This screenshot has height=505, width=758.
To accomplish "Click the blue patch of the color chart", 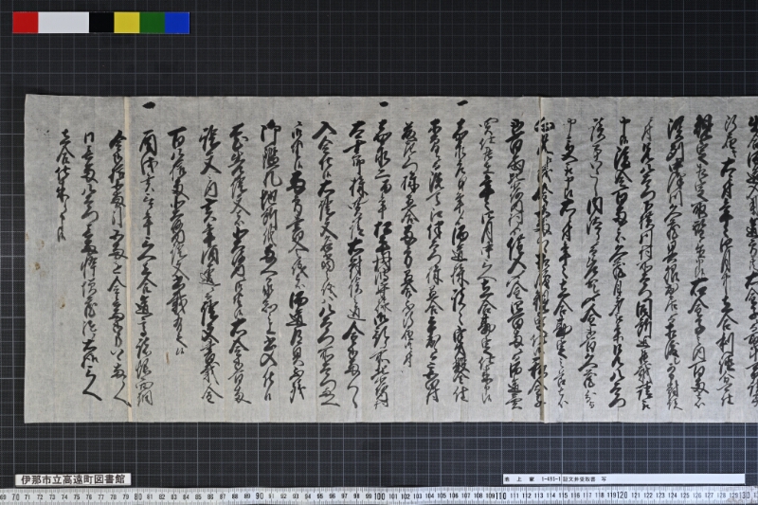I will tap(177, 23).
